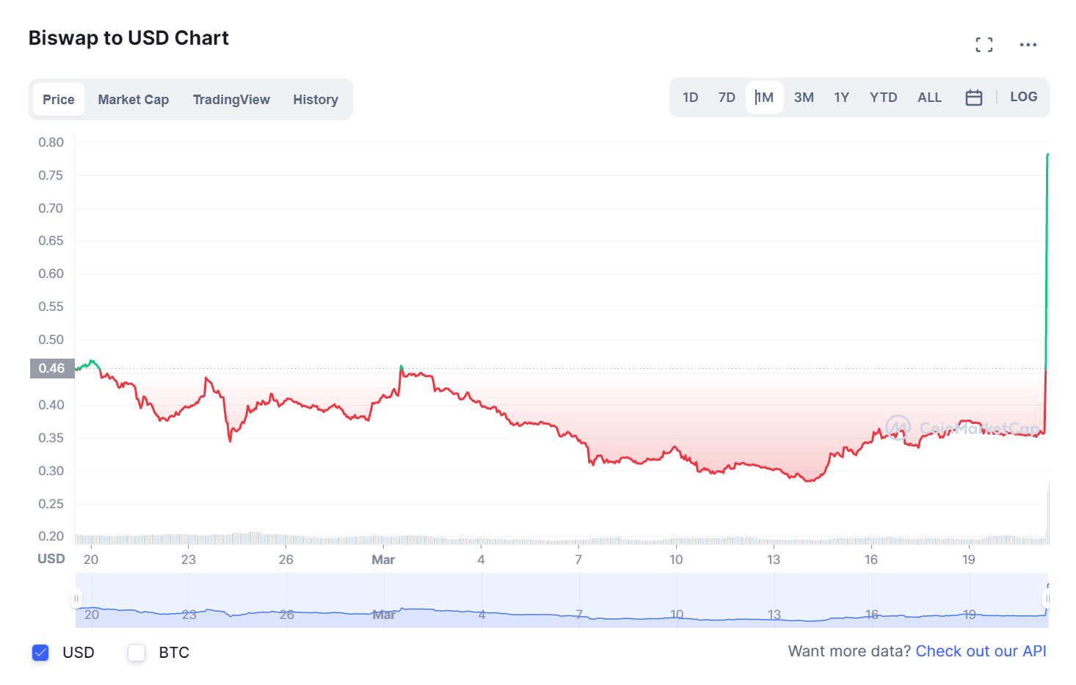Click the Mar label on the date axis

point(383,560)
